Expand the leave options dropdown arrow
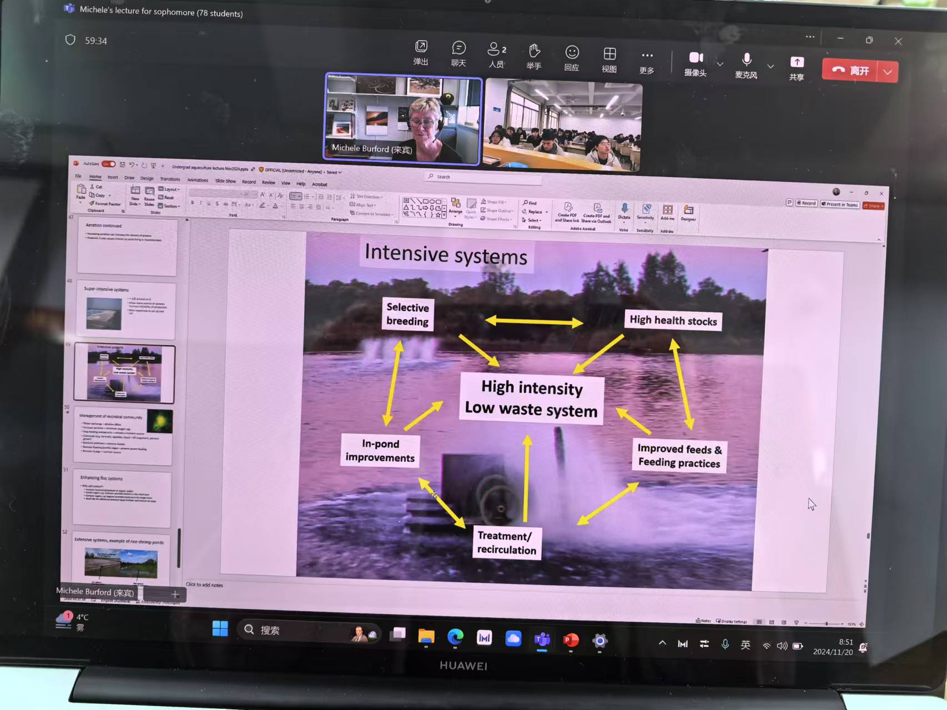Viewport: 947px width, 710px height. pyautogui.click(x=888, y=72)
